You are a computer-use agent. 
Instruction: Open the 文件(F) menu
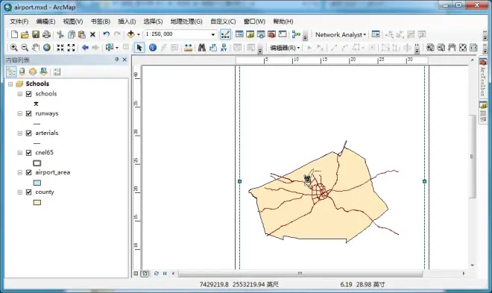(19, 22)
